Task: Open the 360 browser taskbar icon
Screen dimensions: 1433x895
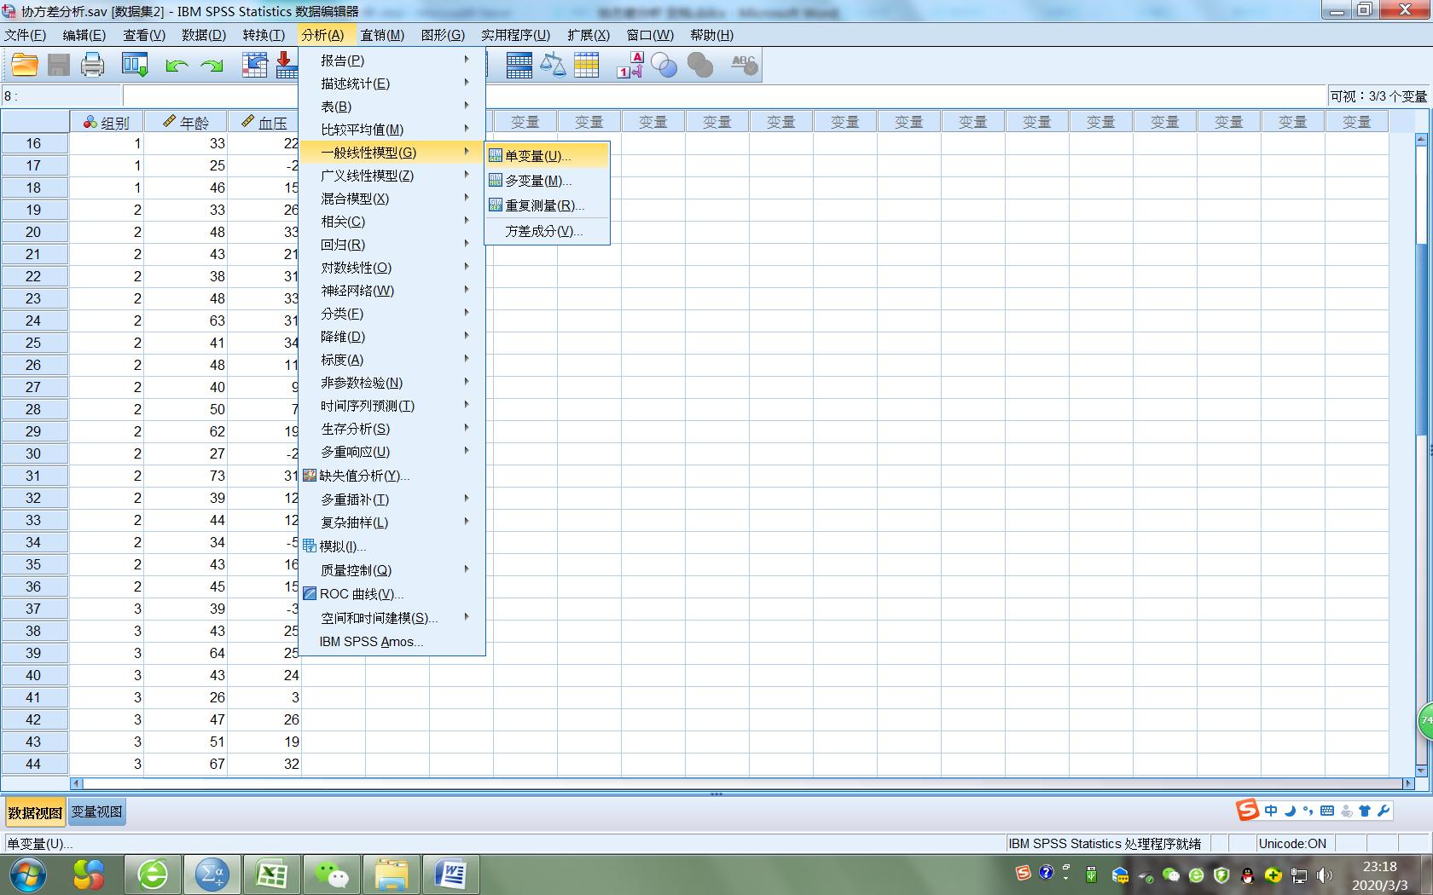Action: point(153,875)
